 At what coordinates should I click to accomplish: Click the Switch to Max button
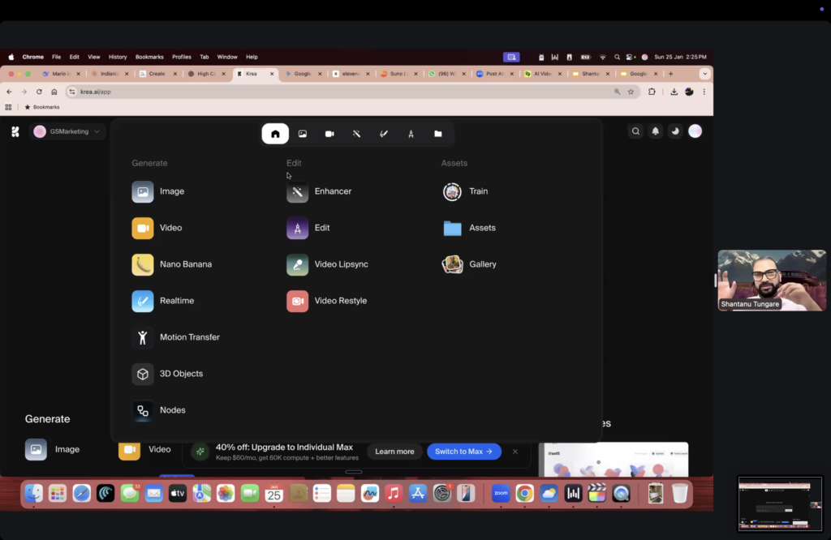[x=464, y=452]
